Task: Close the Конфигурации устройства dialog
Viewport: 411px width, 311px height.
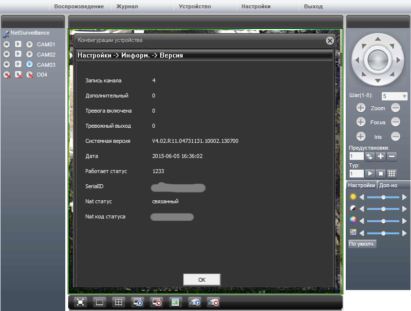Action: click(x=330, y=40)
